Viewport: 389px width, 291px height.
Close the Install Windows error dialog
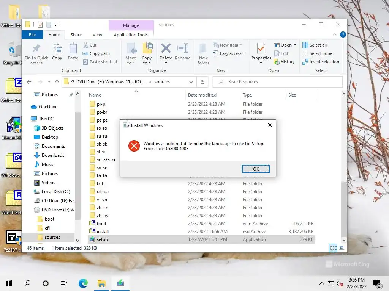pyautogui.click(x=270, y=125)
